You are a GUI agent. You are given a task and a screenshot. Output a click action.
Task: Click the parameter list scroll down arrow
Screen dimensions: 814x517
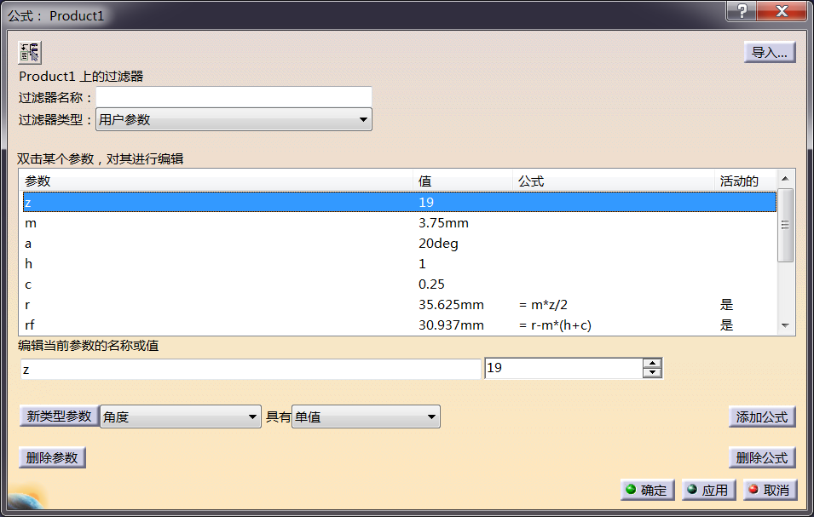786,325
